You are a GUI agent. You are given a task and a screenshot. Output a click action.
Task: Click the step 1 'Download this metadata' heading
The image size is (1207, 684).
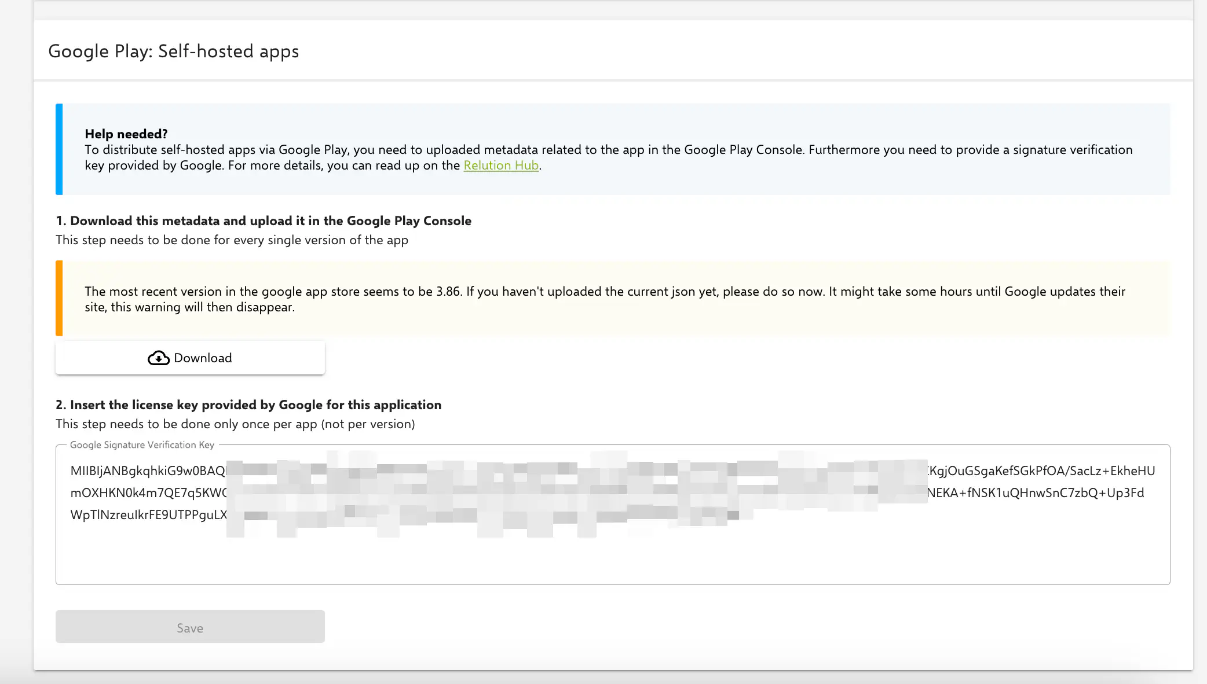(x=264, y=221)
